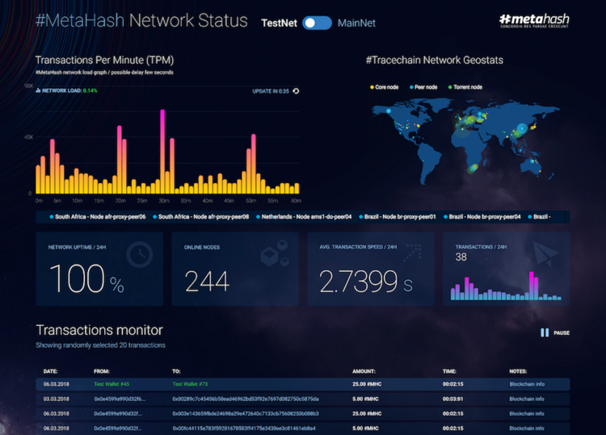Image resolution: width=606 pixels, height=435 pixels.
Task: Click the South Africa afr-proxy-peer06 ticker item
Action: click(x=98, y=217)
